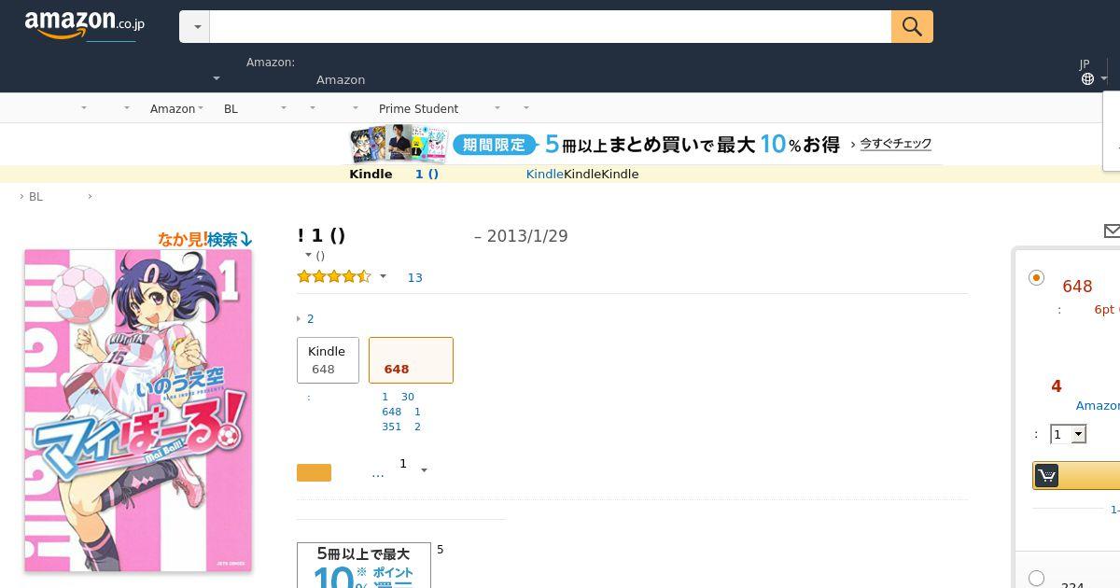Click the 期間限定 blue badge in banner
1120x588 pixels.
(x=495, y=145)
